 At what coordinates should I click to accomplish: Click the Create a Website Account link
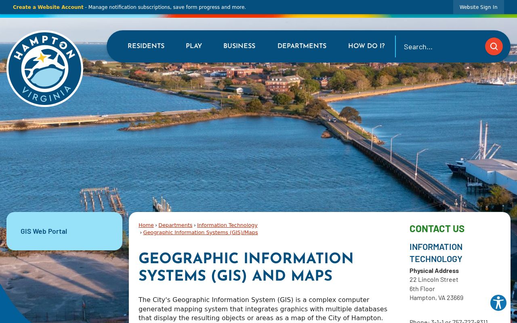pyautogui.click(x=48, y=7)
